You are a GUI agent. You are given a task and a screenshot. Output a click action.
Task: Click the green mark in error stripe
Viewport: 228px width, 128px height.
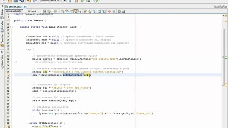(x=226, y=58)
